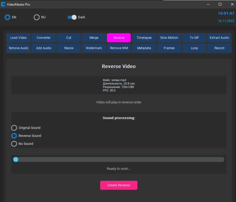Choose the Reverse Sound option
Image resolution: width=236 pixels, height=202 pixels.
(x=14, y=136)
